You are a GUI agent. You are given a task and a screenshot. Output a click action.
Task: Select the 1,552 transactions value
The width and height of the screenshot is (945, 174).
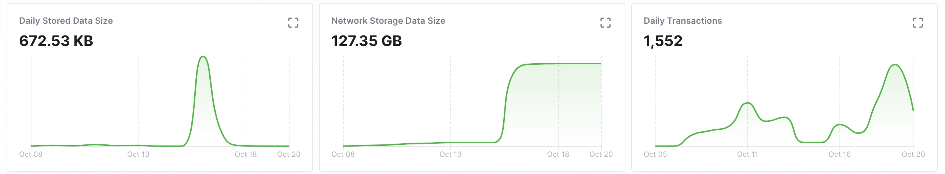[663, 41]
